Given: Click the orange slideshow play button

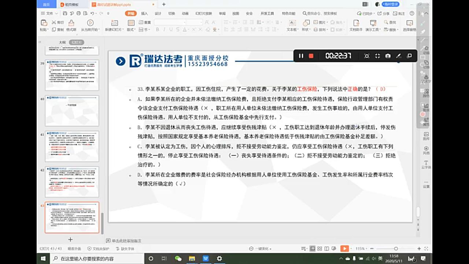Looking at the screenshot, I should 344,249.
